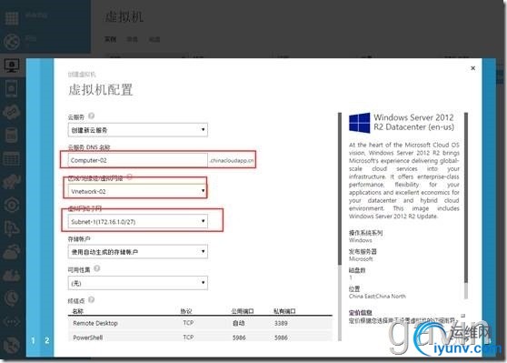This screenshot has height=363, width=507.
Task: Open the all items grid icon in sidebar
Action: (12, 18)
